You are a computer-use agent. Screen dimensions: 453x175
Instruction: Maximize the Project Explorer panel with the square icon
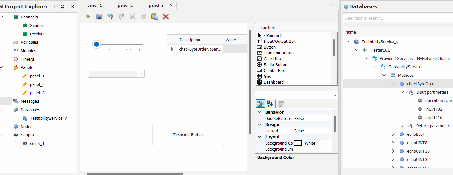coord(53,6)
